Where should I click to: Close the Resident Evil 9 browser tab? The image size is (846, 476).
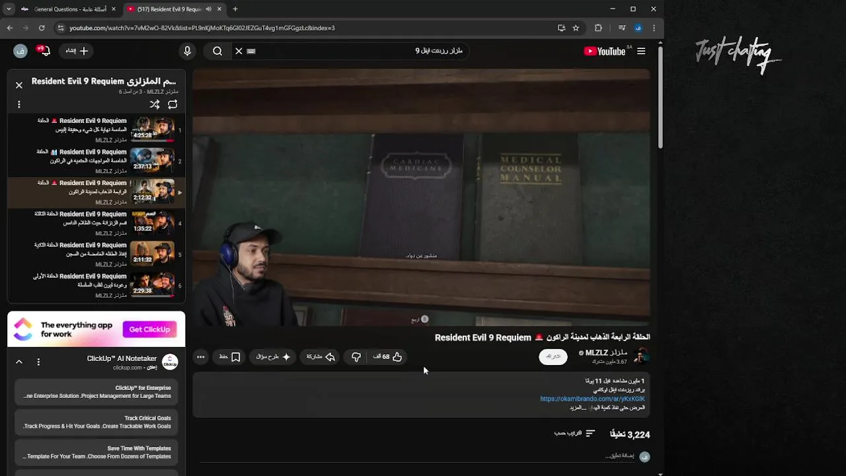point(219,9)
